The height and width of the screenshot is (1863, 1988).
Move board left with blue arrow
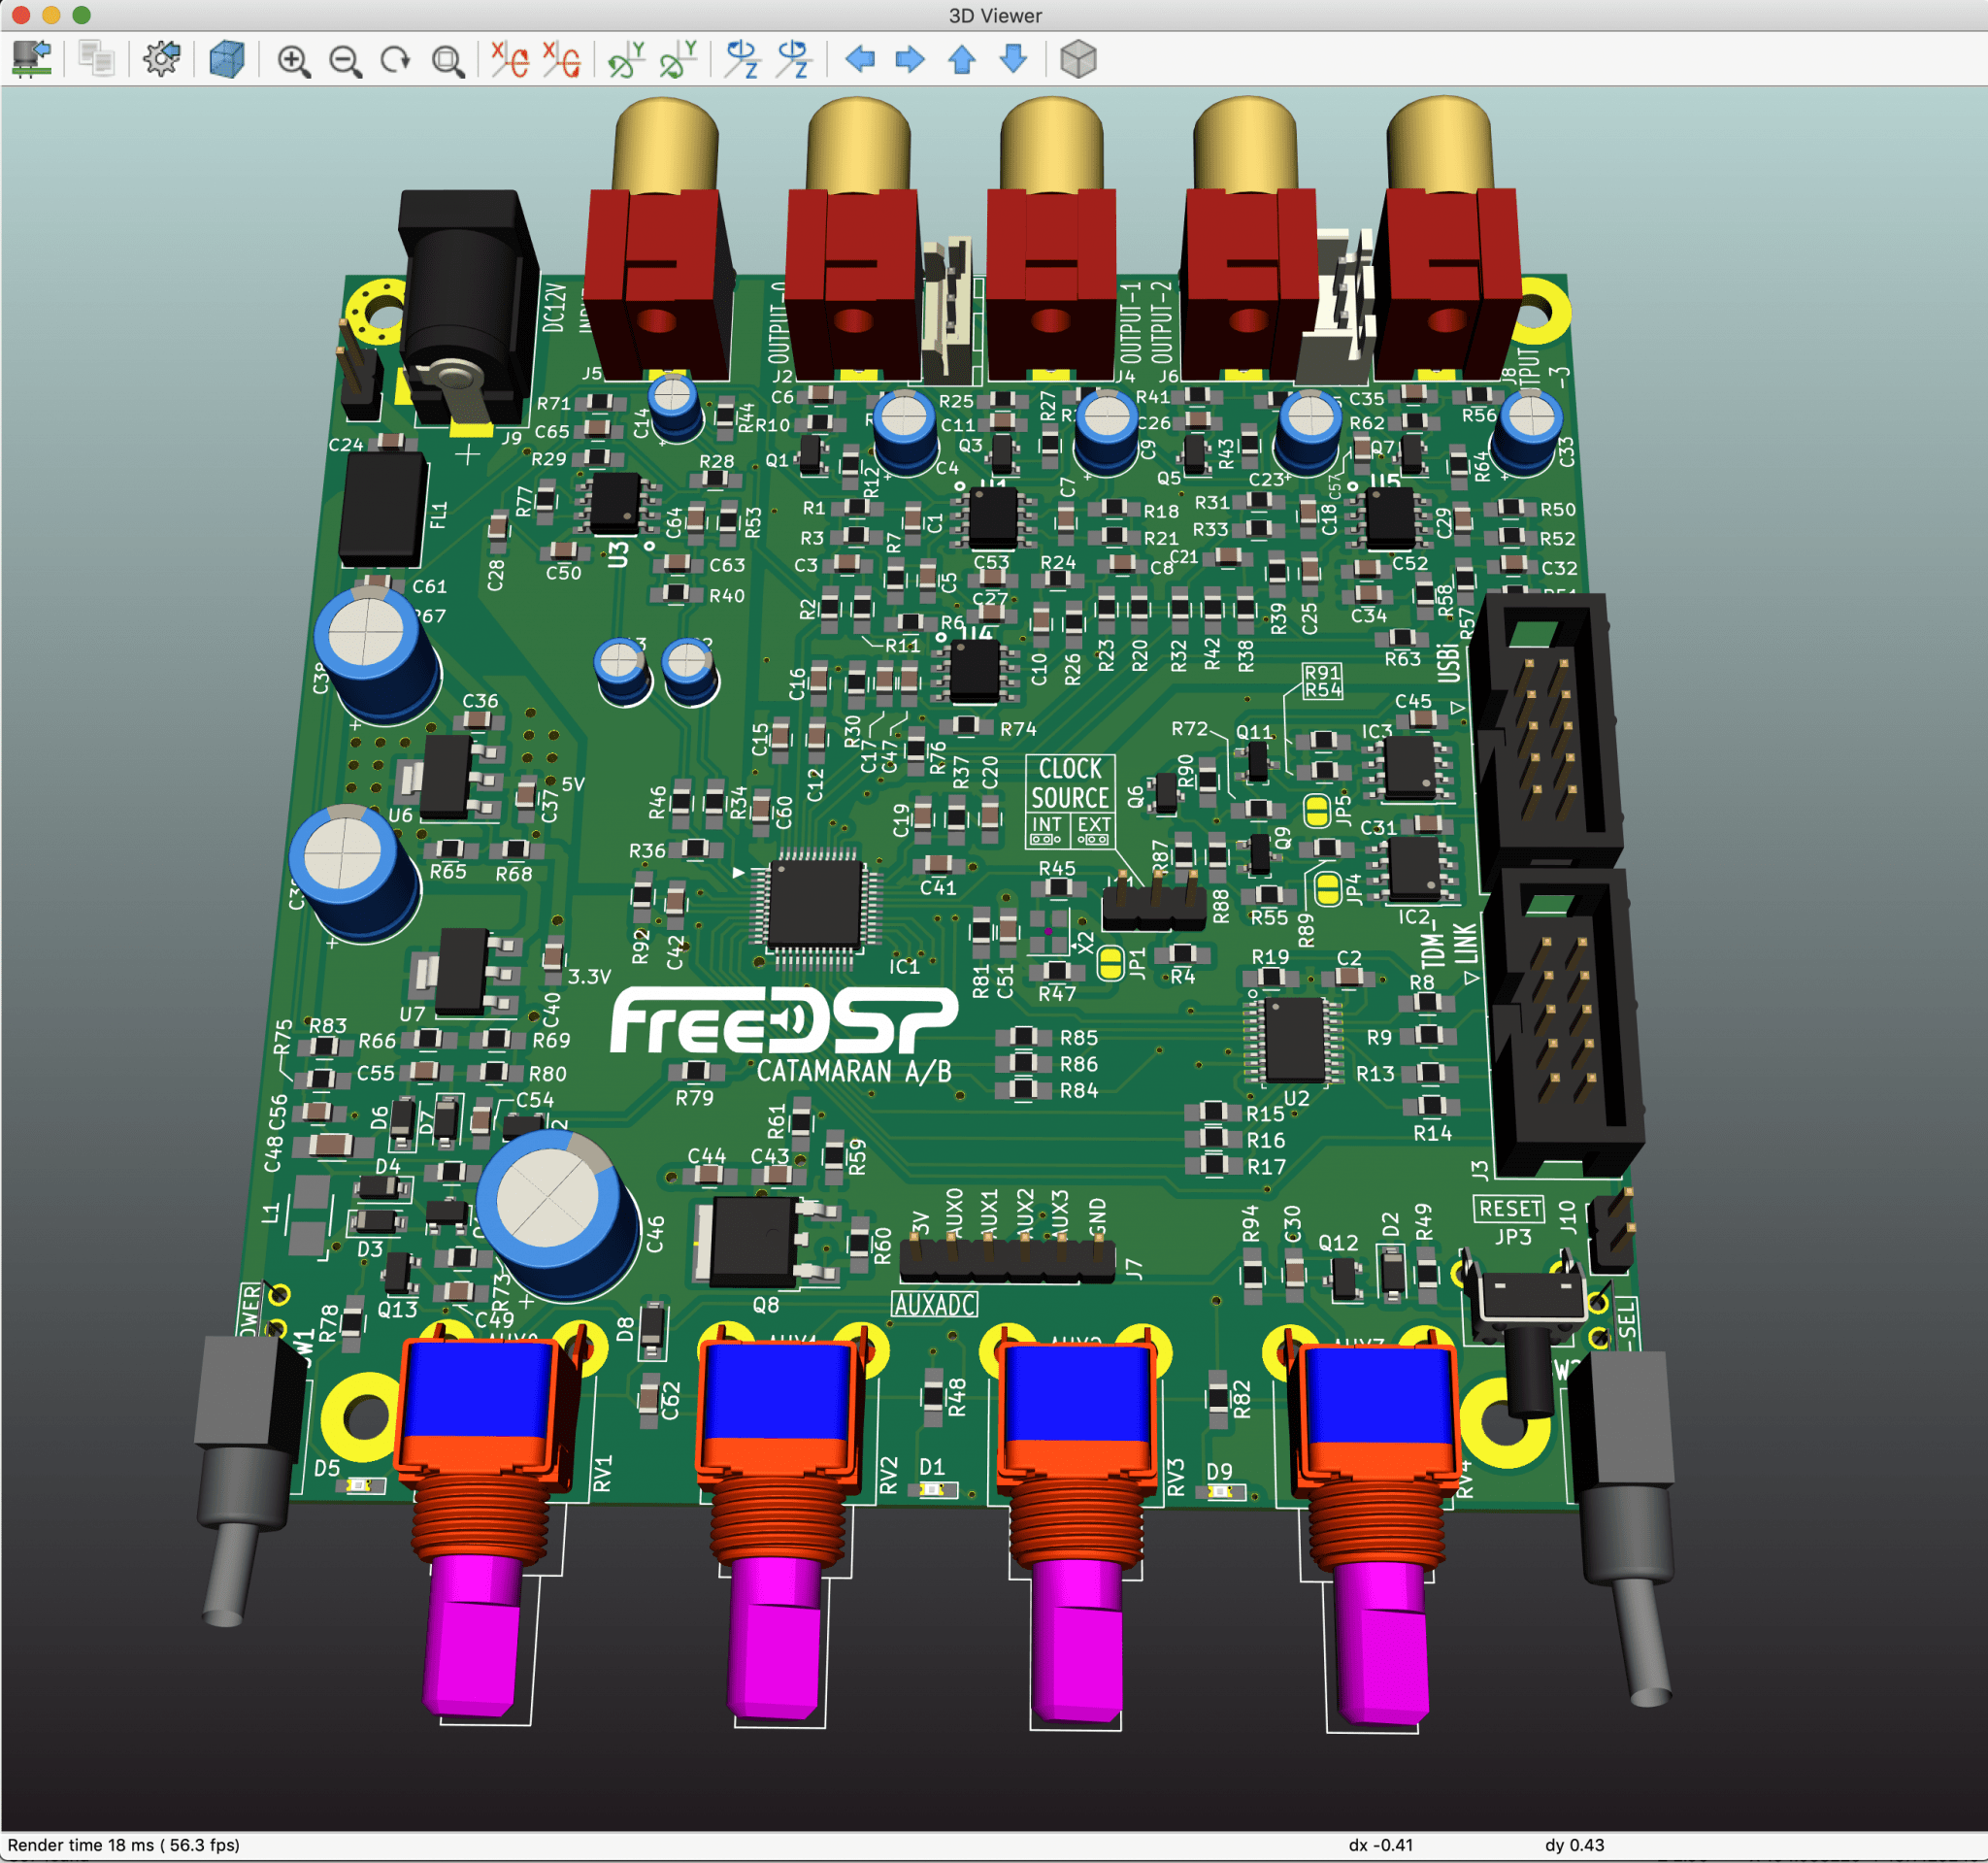click(860, 59)
